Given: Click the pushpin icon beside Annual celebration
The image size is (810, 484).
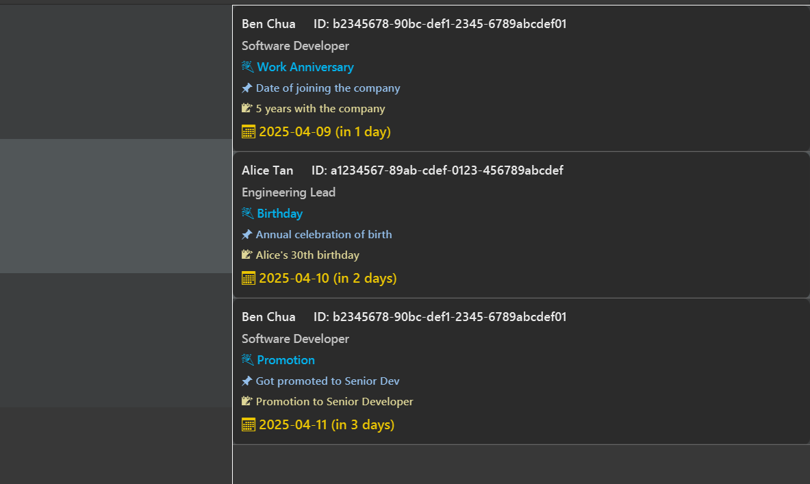Looking at the screenshot, I should pyautogui.click(x=247, y=235).
